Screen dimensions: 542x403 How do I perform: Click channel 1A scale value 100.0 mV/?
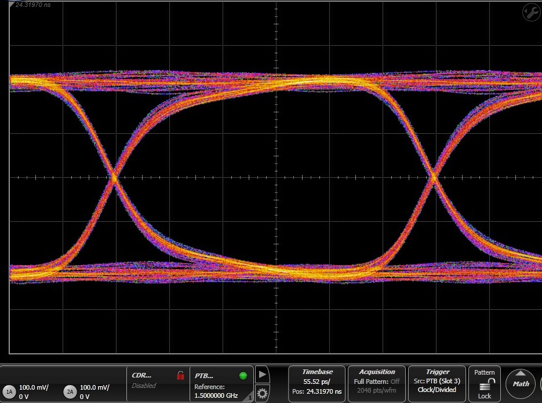(34, 387)
